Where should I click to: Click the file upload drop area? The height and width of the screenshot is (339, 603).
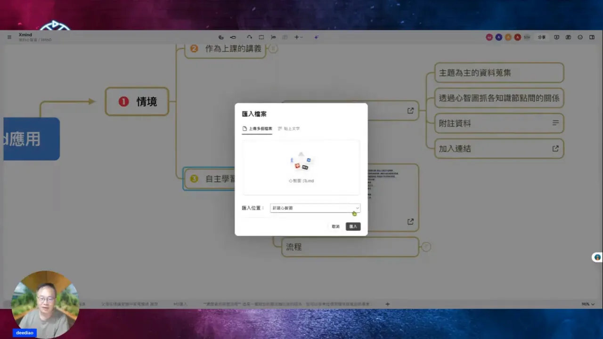point(301,167)
